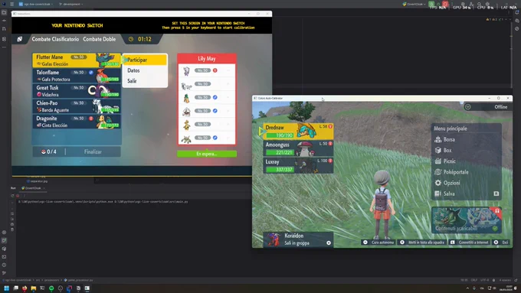Select Participar in the battle menu
Image resolution: width=521 pixels, height=293 pixels.
click(x=145, y=60)
